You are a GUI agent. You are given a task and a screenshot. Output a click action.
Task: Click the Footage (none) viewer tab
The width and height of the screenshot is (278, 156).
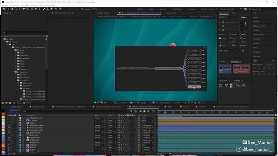(x=103, y=13)
